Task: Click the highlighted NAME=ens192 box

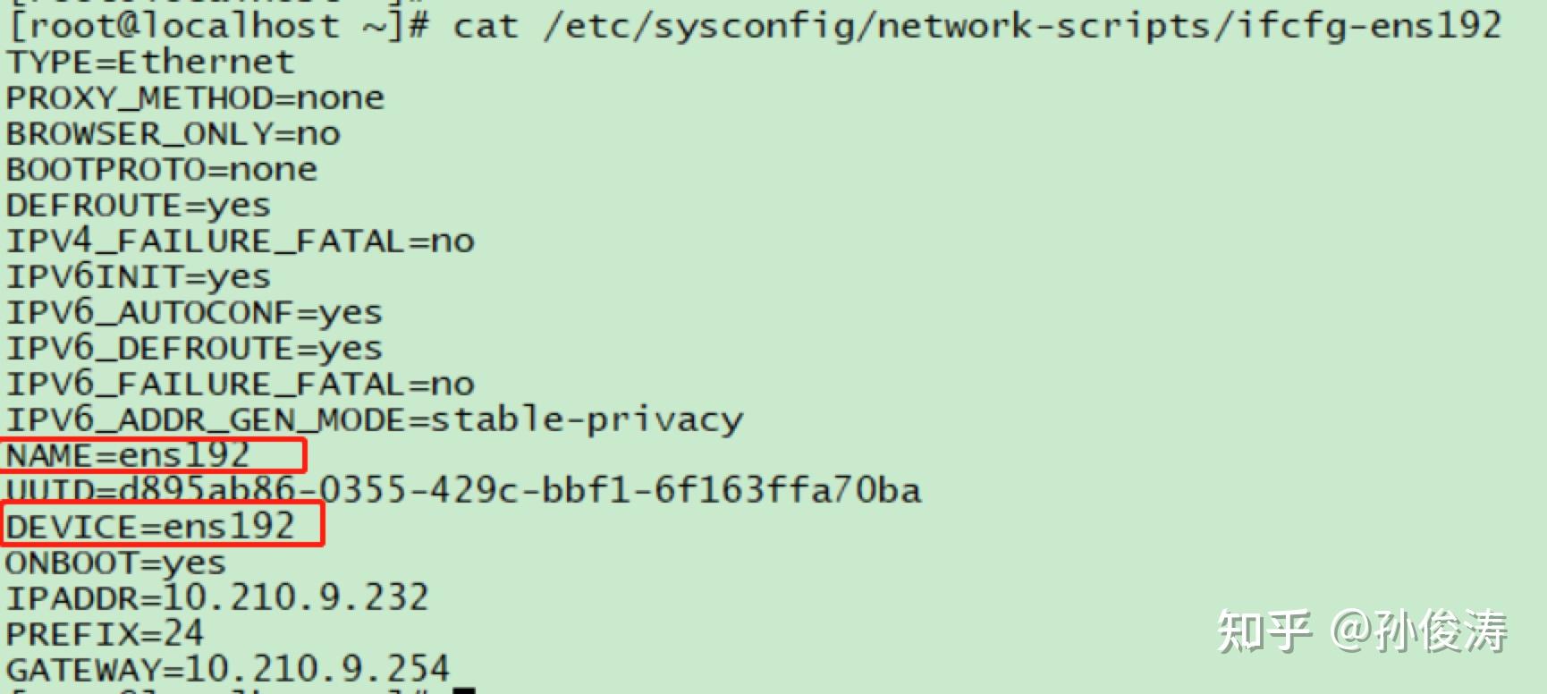Action: (154, 455)
